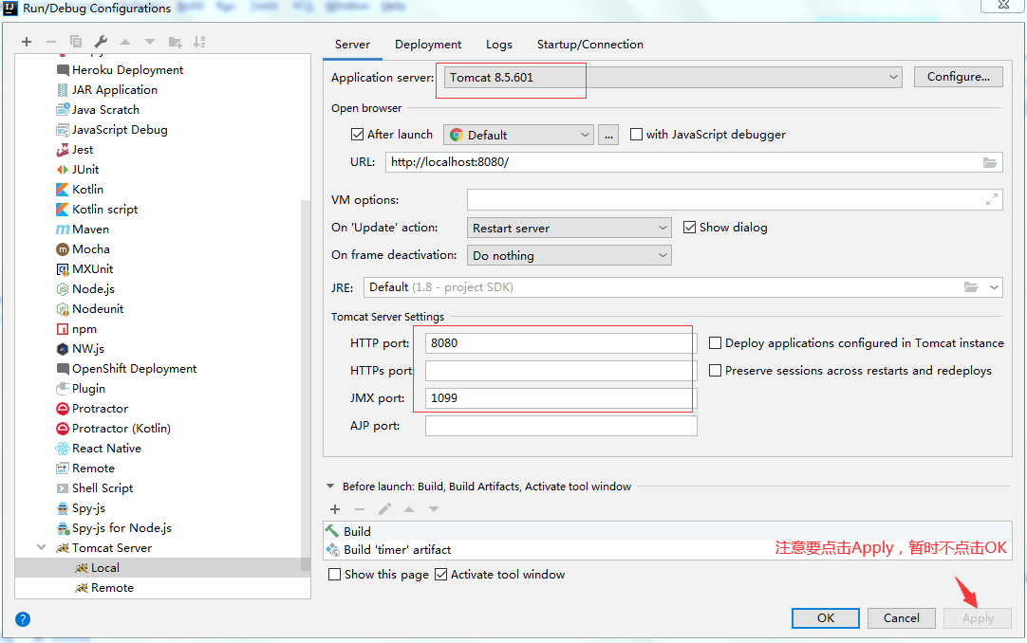Click the AJP port field
1027x643 pixels.
click(x=561, y=426)
